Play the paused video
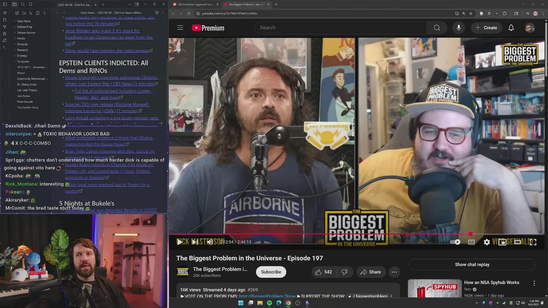This screenshot has width=548, height=308. coord(179,242)
